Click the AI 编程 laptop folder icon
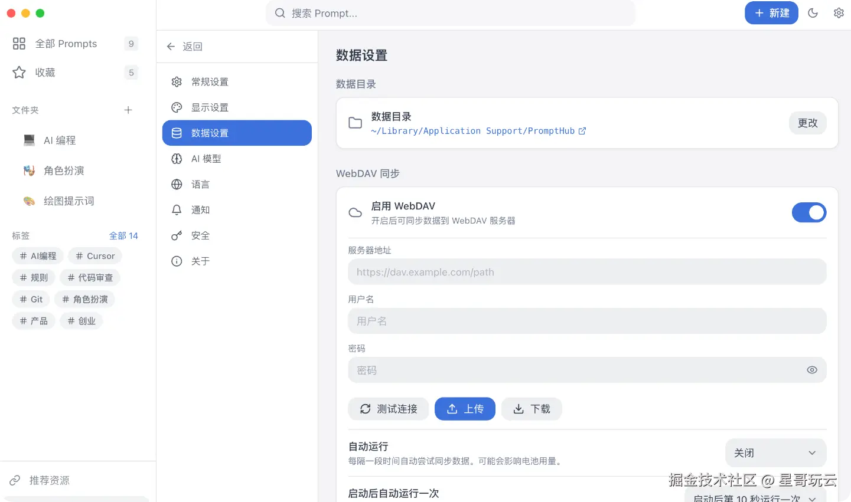Screen dimensions: 851x502 [x=29, y=140]
